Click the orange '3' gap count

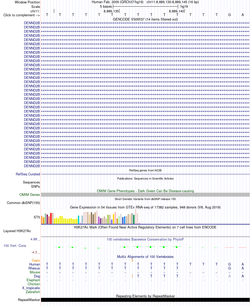[x=132, y=261]
